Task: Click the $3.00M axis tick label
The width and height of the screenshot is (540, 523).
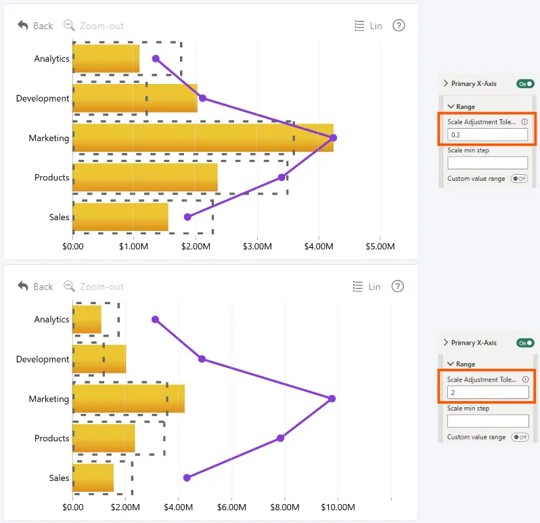Action: pos(257,247)
